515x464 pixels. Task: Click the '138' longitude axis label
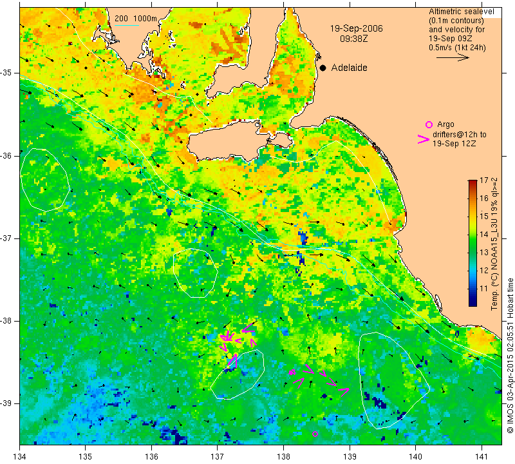coord(283,457)
